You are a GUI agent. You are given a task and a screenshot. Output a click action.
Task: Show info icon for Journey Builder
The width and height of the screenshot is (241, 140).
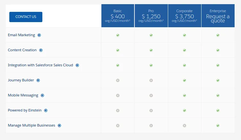point(38,80)
